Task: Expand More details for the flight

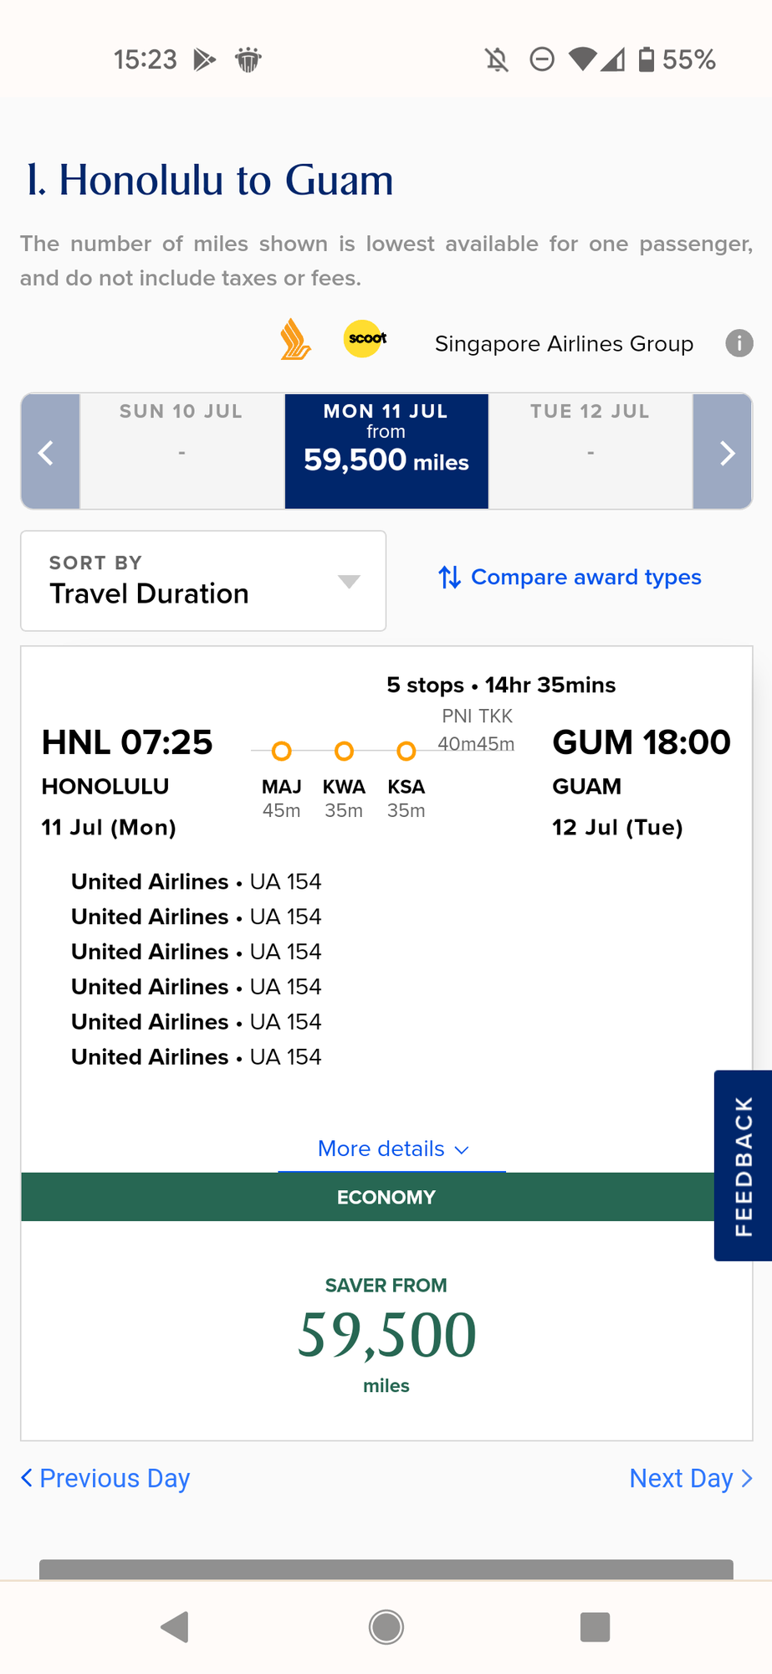Action: point(392,1148)
